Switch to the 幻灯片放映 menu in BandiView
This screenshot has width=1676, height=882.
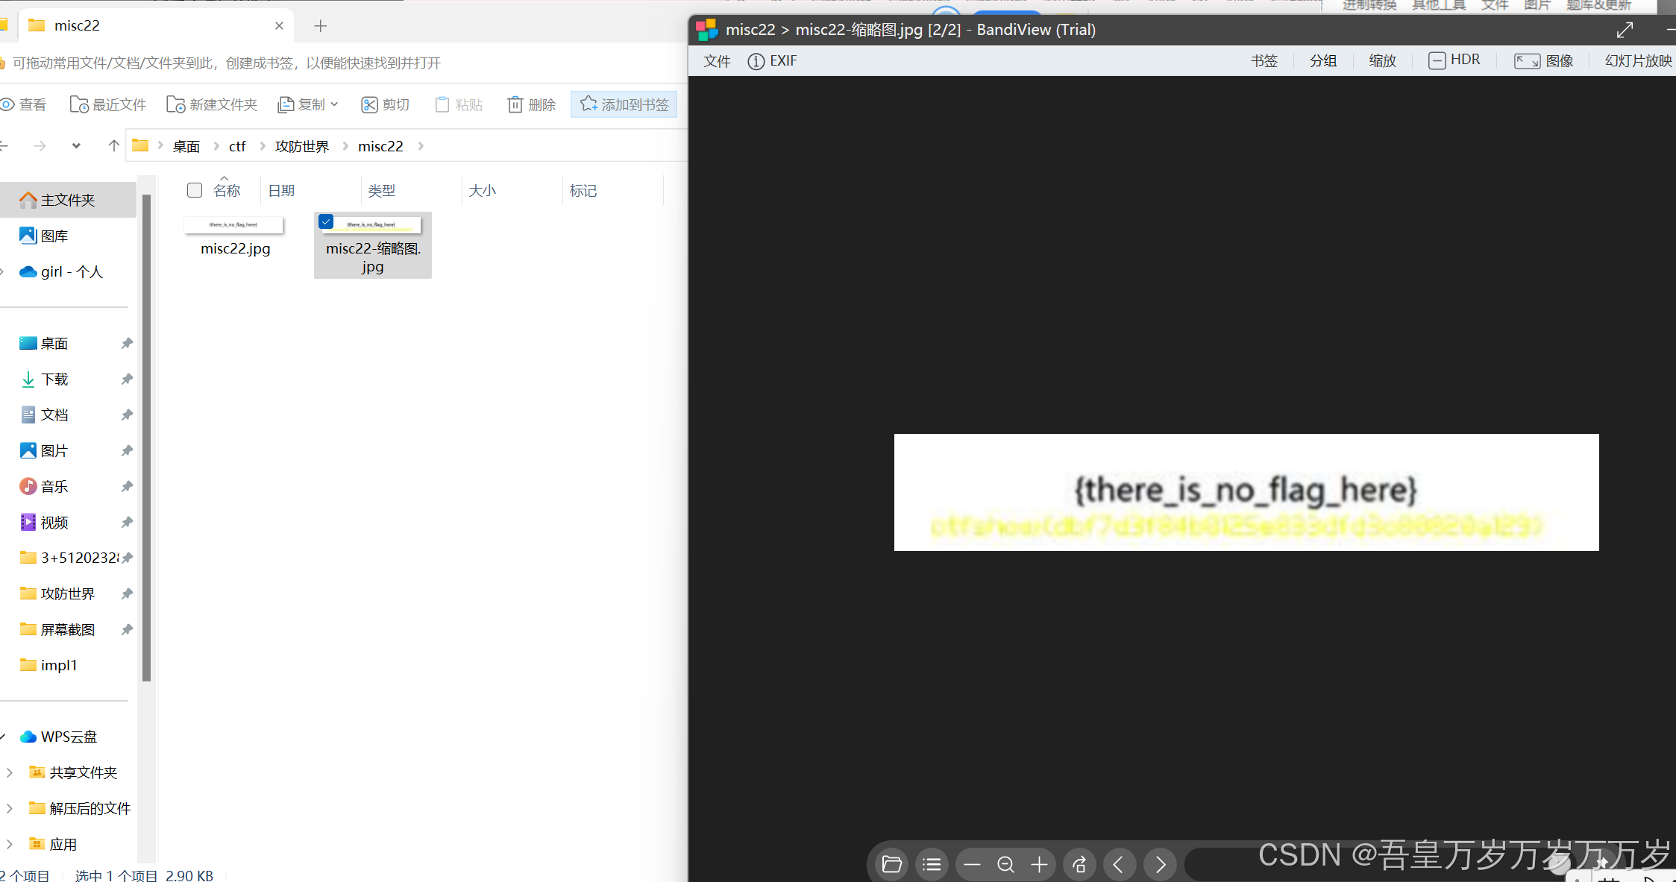(1638, 61)
